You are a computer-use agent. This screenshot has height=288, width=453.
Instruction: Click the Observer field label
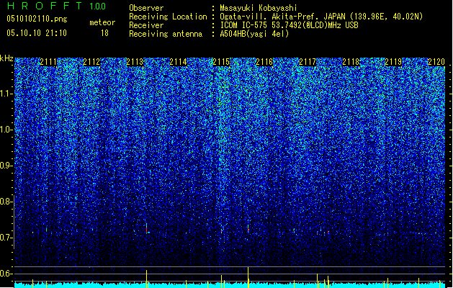(146, 8)
